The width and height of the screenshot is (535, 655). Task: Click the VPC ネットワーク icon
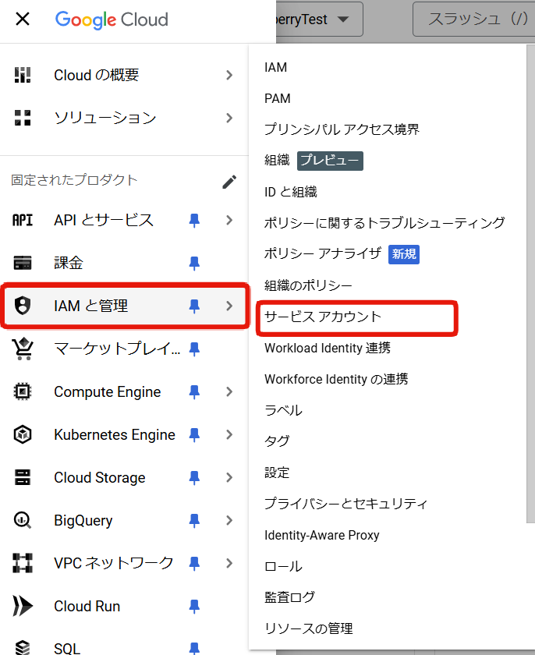23,563
